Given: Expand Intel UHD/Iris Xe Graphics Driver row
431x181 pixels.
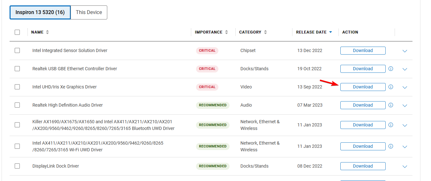Looking at the screenshot, I should tap(405, 87).
